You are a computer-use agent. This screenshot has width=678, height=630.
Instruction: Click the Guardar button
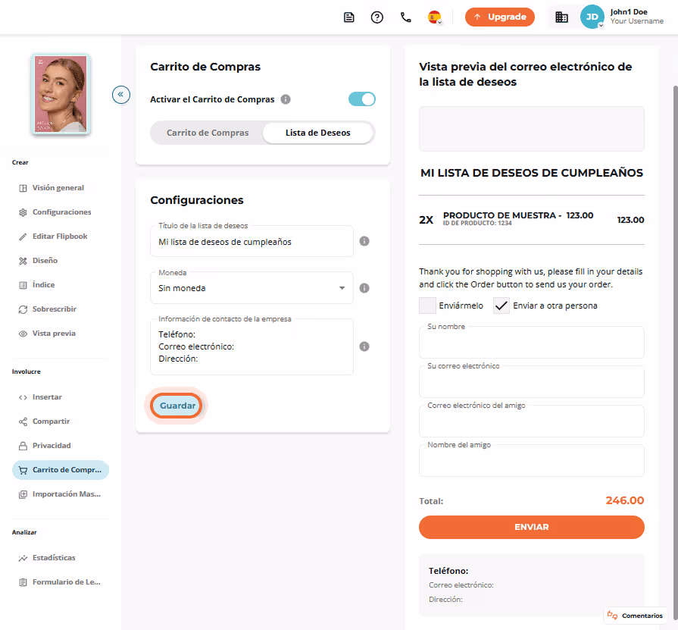[177, 406]
